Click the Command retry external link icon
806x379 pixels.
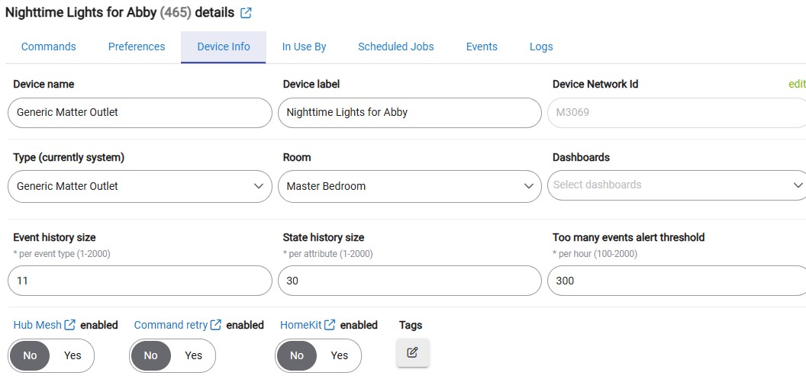click(x=217, y=325)
